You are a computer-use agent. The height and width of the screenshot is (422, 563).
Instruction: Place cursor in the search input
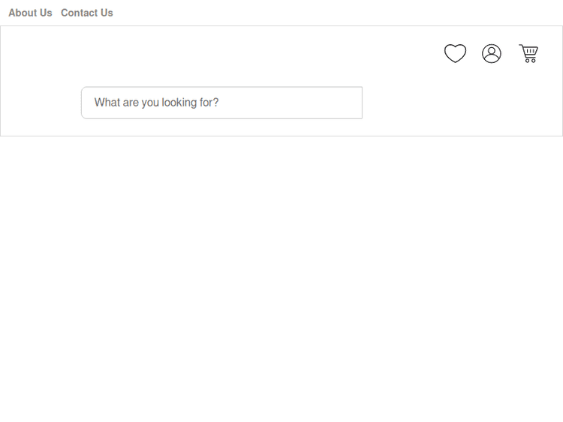[221, 103]
